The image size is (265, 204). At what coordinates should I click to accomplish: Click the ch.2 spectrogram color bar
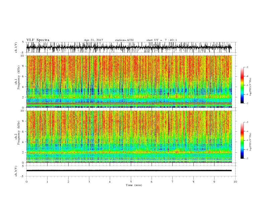[242, 140]
